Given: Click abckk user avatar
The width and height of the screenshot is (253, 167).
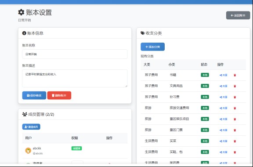Looking at the screenshot, I should click(x=28, y=151).
